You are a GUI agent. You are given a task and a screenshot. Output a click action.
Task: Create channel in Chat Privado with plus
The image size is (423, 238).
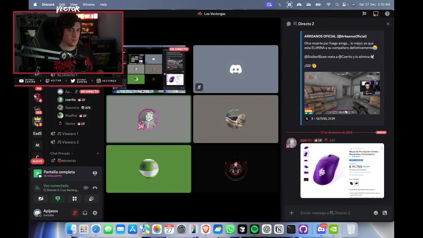[x=98, y=153]
